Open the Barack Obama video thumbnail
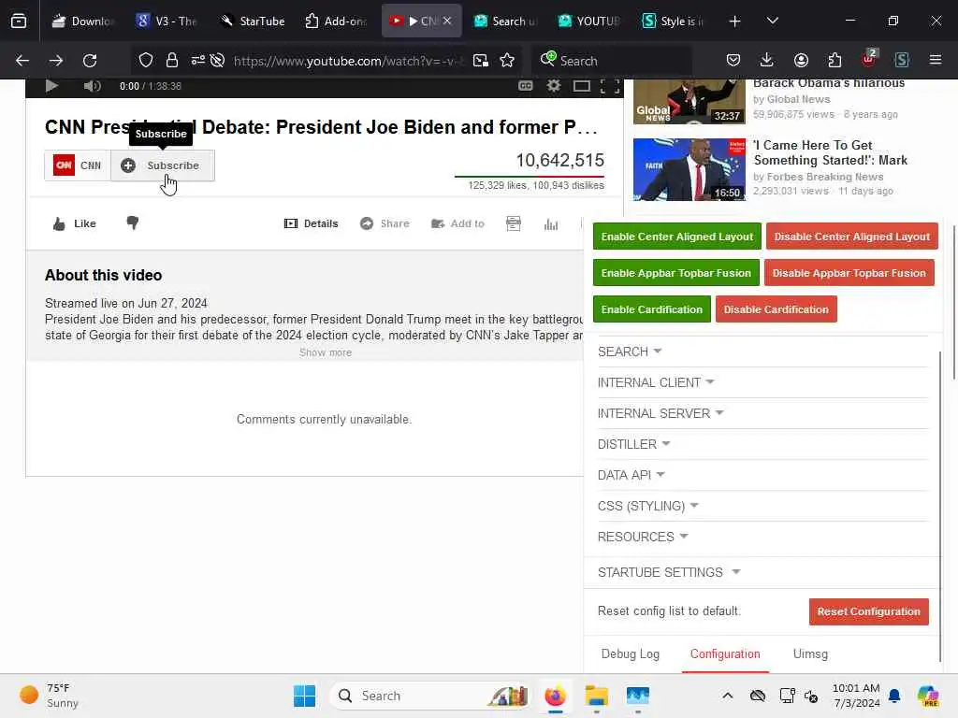 pyautogui.click(x=689, y=101)
